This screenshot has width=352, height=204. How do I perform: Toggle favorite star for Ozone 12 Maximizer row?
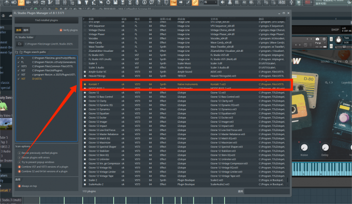[85, 143]
